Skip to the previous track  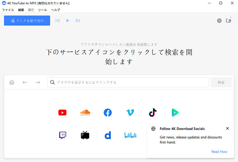point(57,21)
